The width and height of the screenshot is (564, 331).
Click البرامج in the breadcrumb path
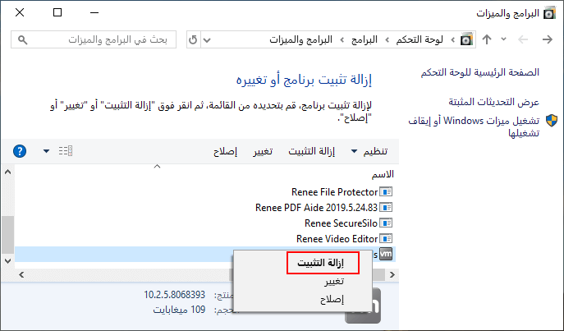point(365,39)
